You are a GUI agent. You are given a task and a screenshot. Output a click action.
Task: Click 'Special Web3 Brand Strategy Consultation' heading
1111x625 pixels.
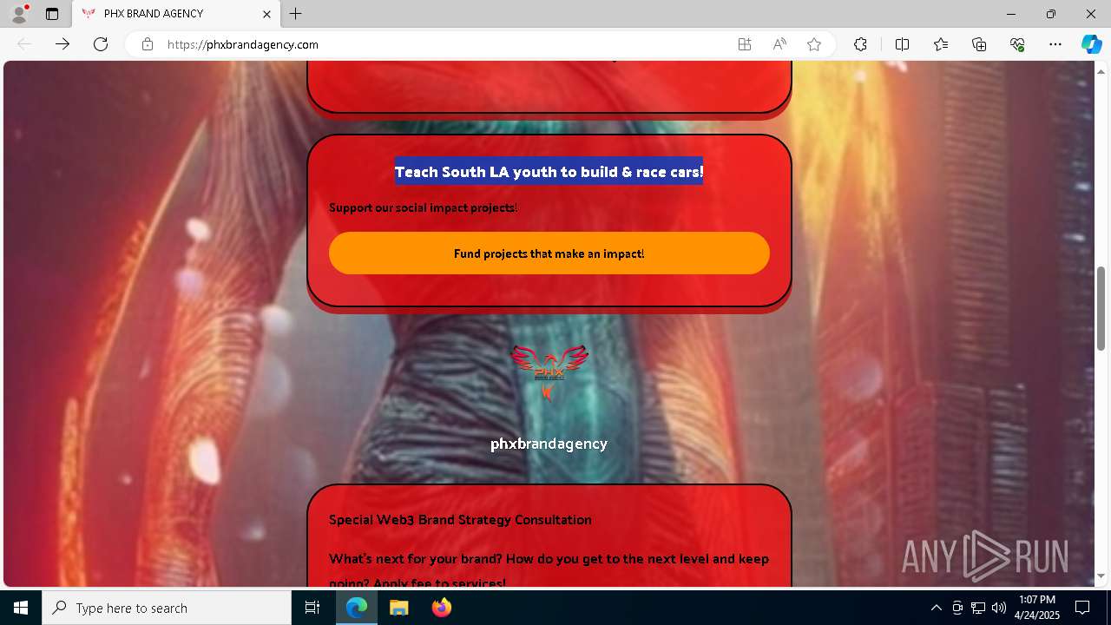click(460, 519)
